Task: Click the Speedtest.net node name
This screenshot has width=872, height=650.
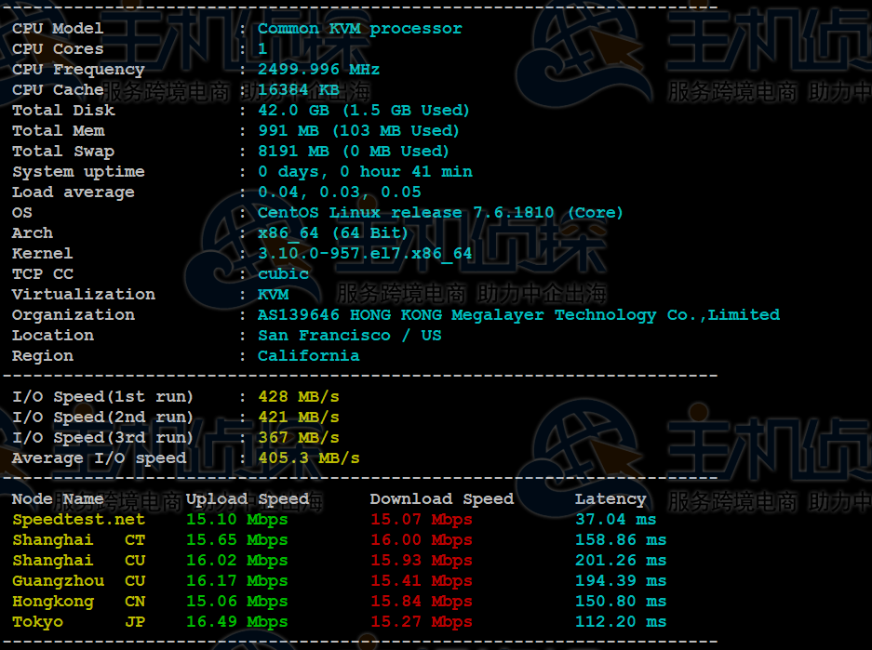Action: [x=78, y=520]
